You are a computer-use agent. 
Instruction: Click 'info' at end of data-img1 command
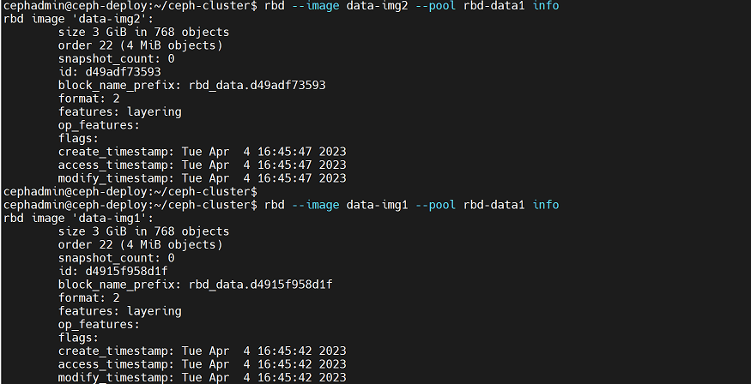click(545, 205)
